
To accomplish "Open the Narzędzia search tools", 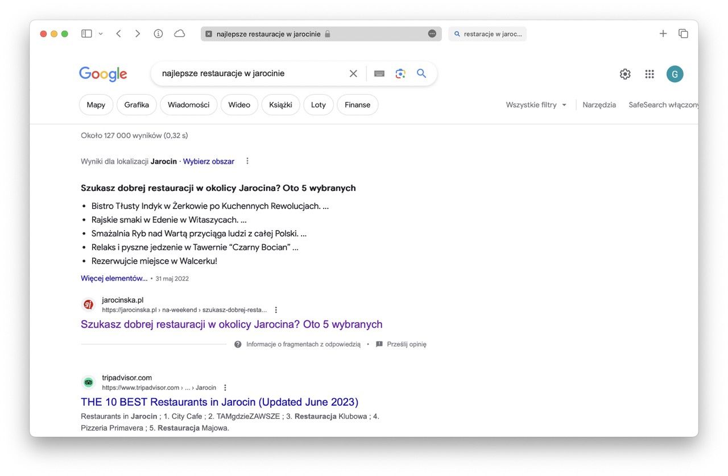I will 599,105.
